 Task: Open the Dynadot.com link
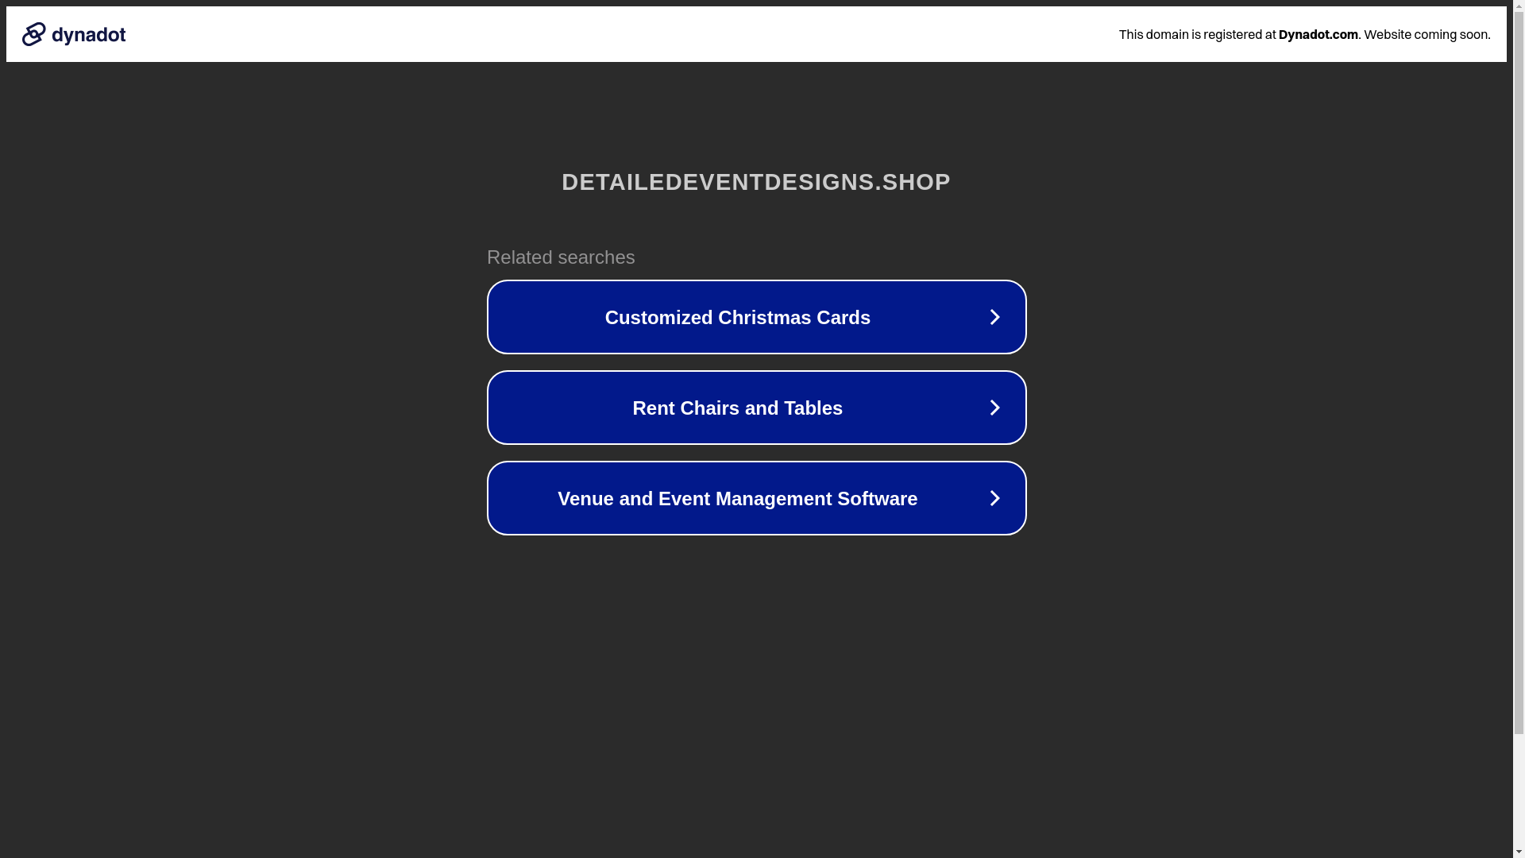click(1318, 34)
